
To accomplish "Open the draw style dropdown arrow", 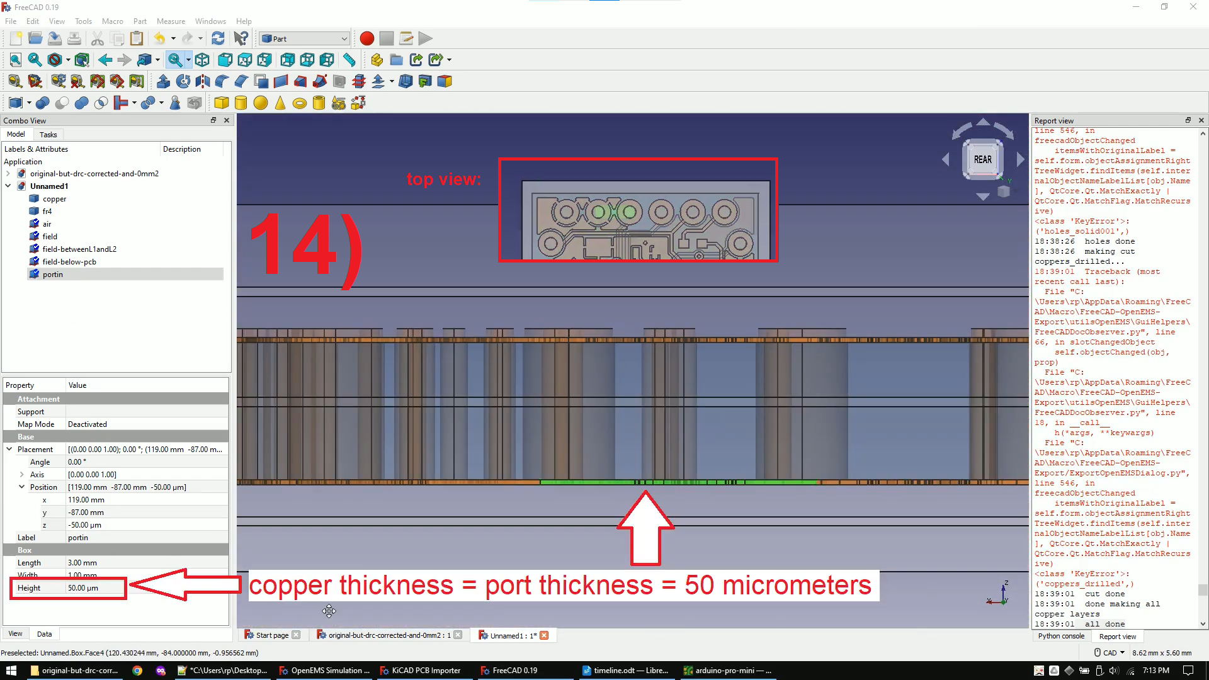I will pyautogui.click(x=68, y=60).
